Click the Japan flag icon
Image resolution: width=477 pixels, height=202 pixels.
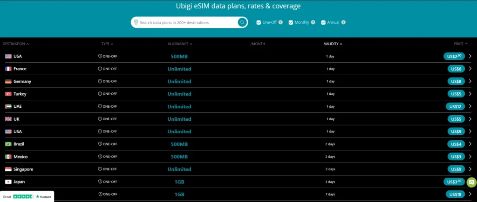click(x=8, y=182)
